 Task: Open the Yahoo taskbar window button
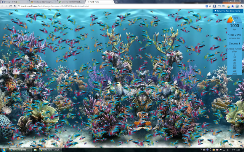20,150
